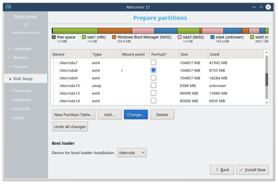Select the /dev/sda14 partition row
This screenshot has width=278, height=184.
point(157,101)
